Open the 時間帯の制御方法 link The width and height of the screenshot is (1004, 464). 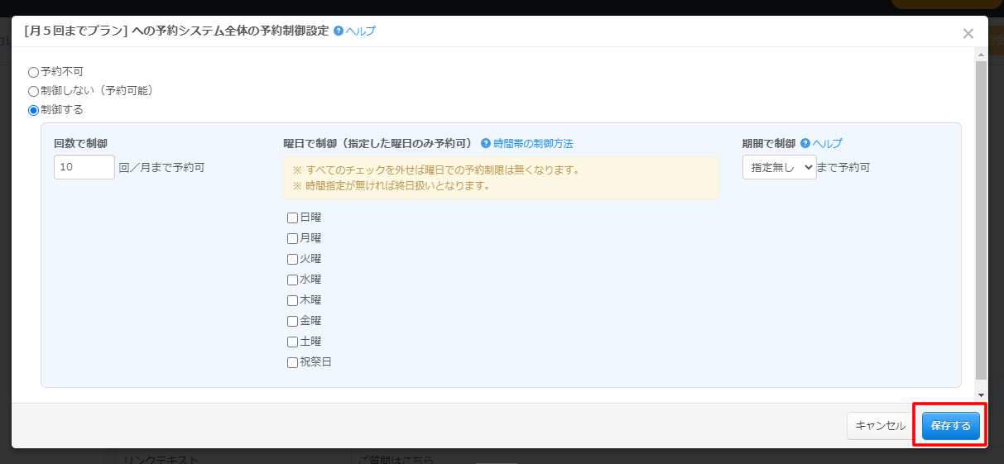pos(533,143)
